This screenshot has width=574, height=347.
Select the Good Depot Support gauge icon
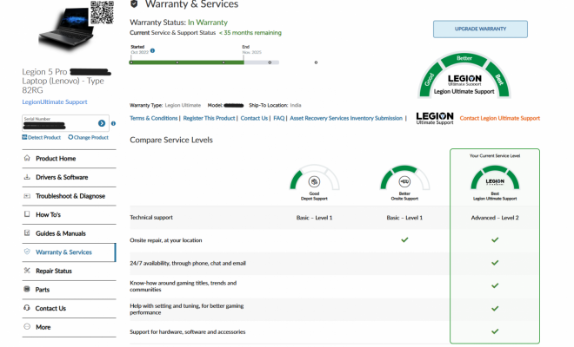click(314, 178)
